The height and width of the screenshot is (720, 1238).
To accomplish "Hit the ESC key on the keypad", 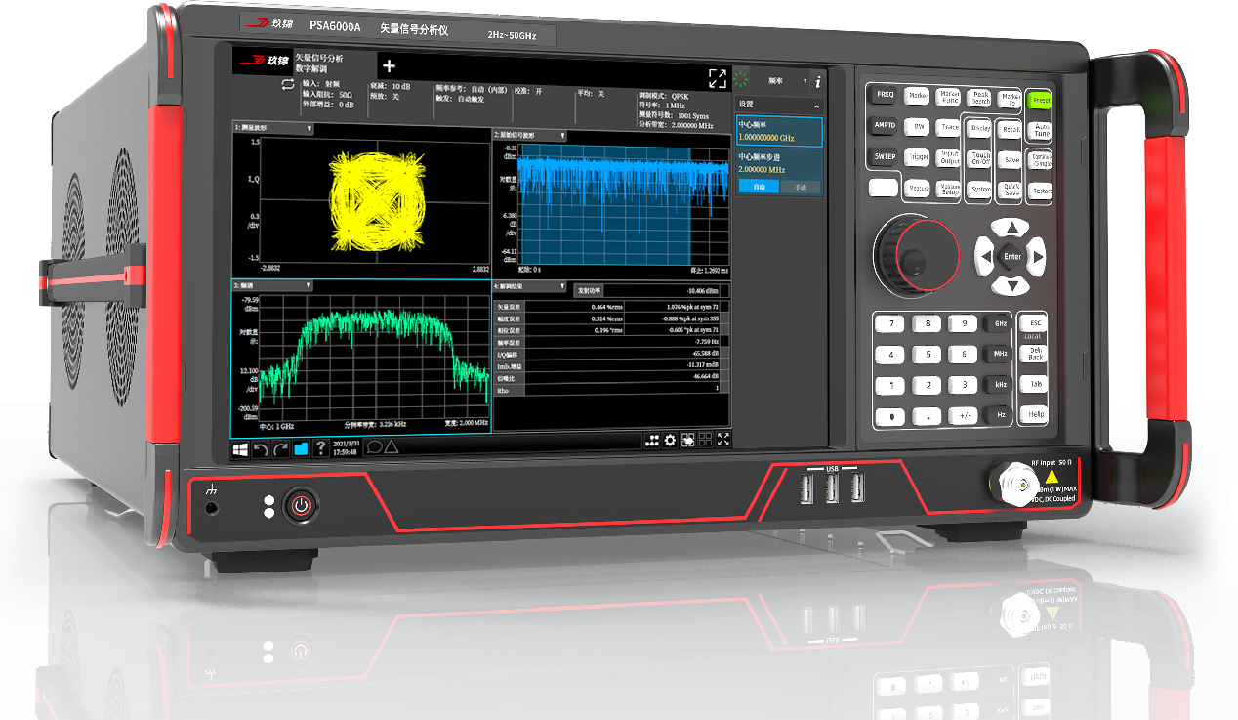I will pos(1034,322).
